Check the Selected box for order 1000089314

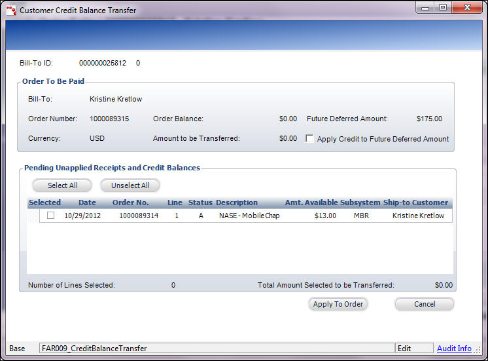(50, 216)
